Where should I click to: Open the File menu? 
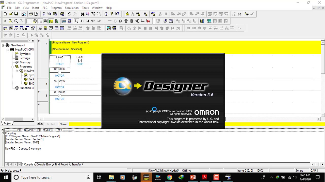pyautogui.click(x=9, y=8)
